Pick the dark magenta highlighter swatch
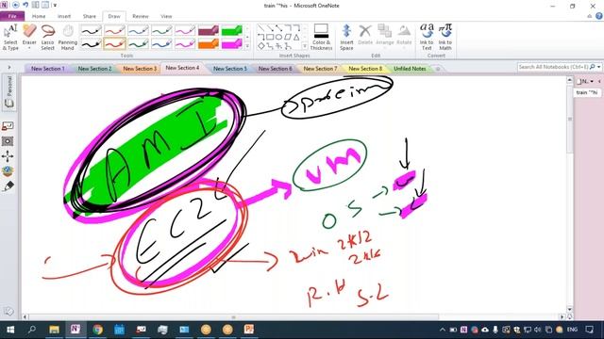Screen dimensions: 604x339 (209, 30)
